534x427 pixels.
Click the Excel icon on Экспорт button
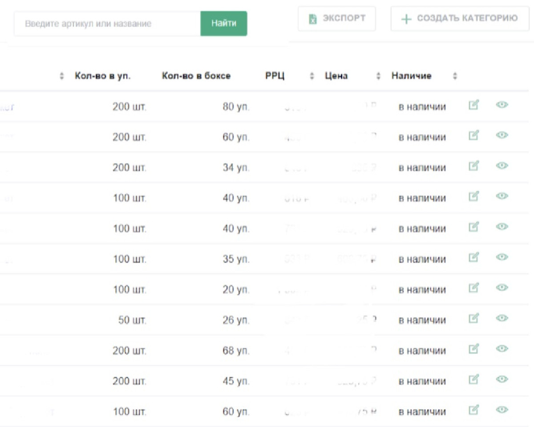point(313,19)
